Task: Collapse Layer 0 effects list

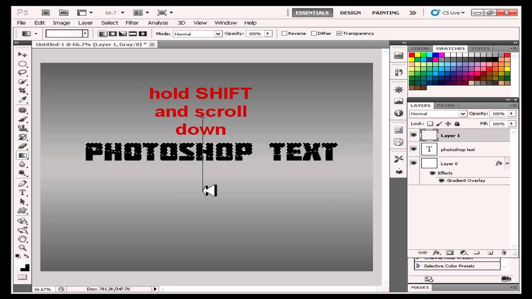Action: [507, 164]
